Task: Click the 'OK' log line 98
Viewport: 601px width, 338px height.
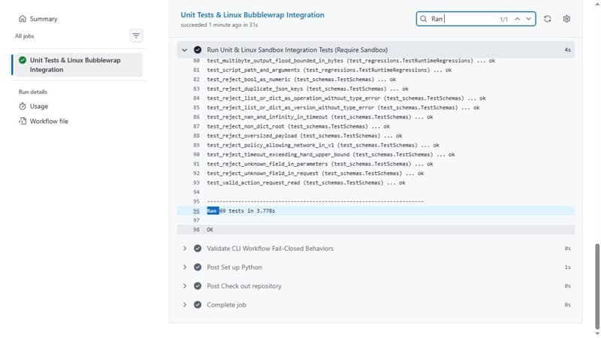Action: tap(210, 230)
